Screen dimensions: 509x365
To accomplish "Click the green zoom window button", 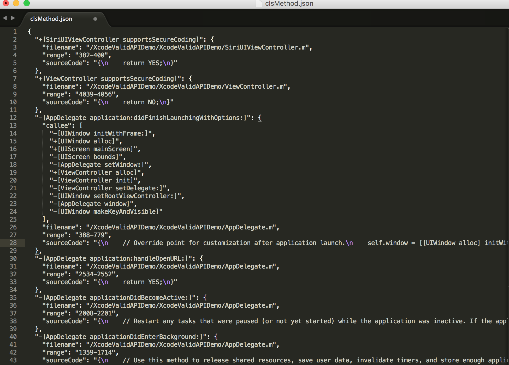I will coord(27,3).
